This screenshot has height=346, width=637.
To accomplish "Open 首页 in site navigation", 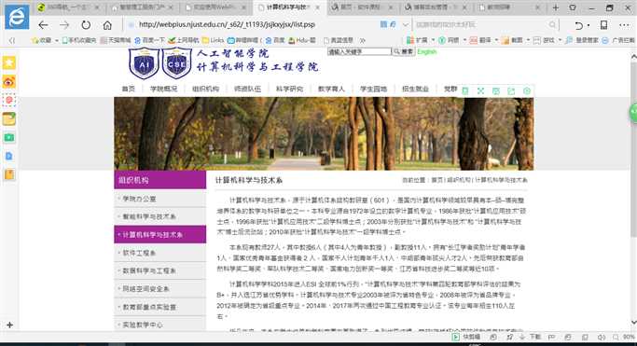I will point(128,89).
